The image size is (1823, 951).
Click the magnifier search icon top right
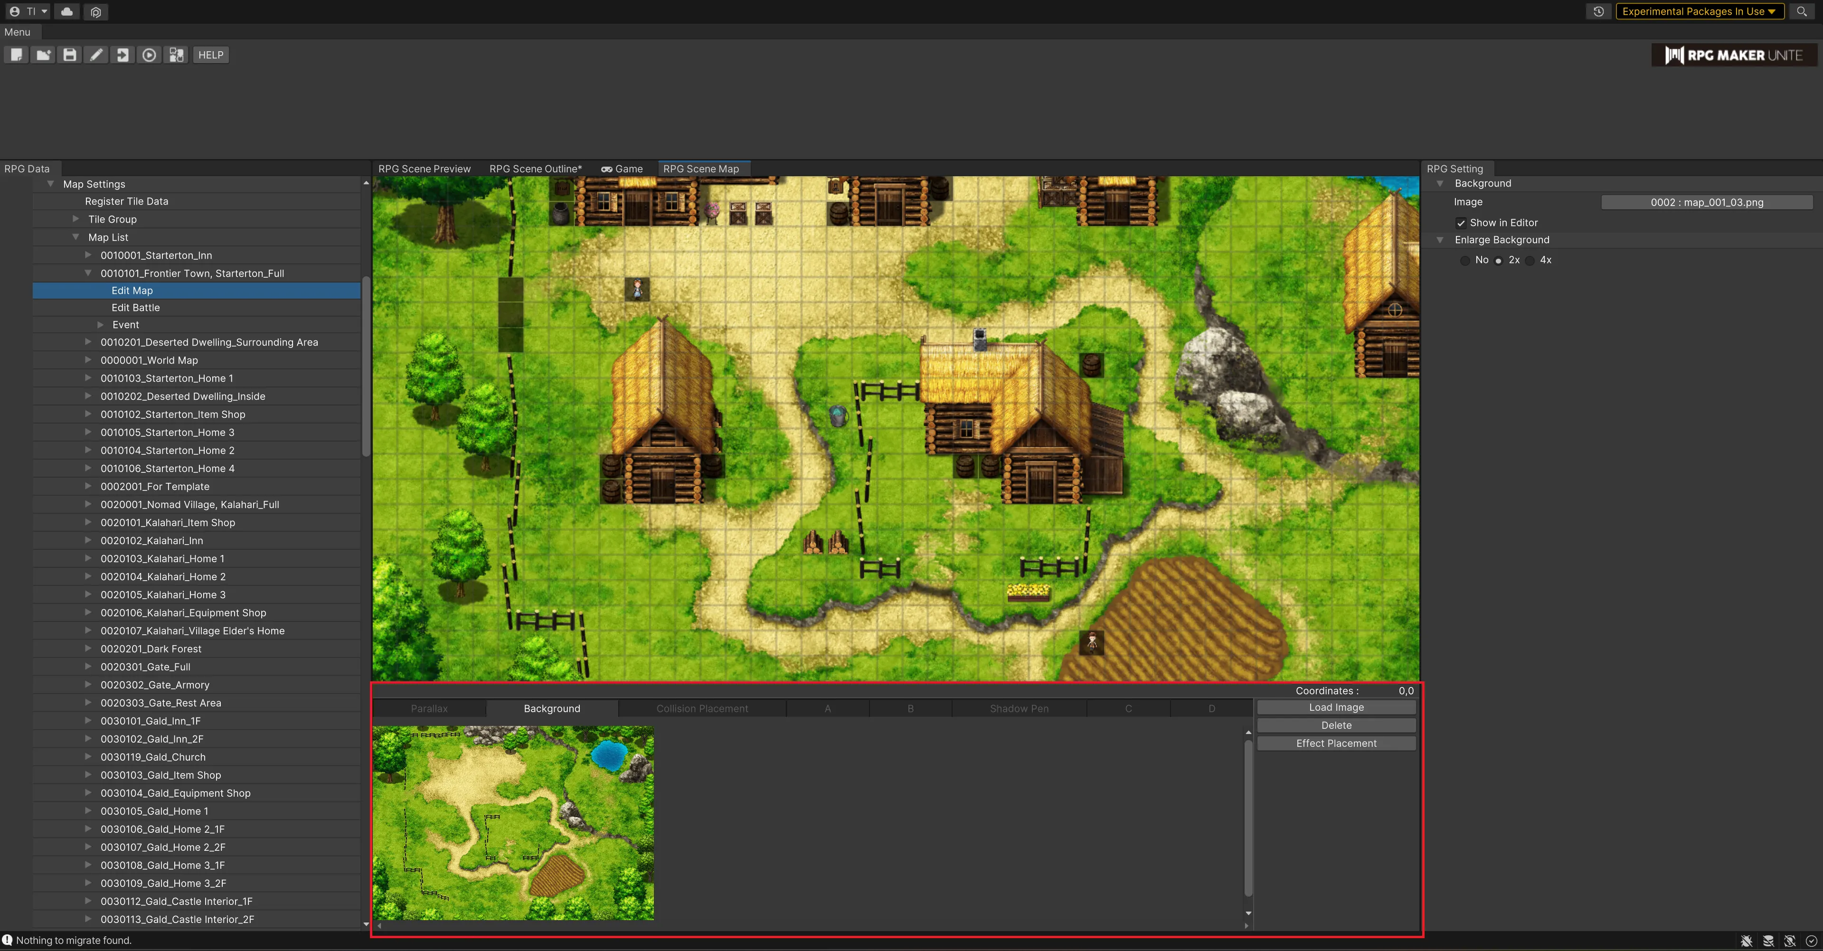(1802, 11)
